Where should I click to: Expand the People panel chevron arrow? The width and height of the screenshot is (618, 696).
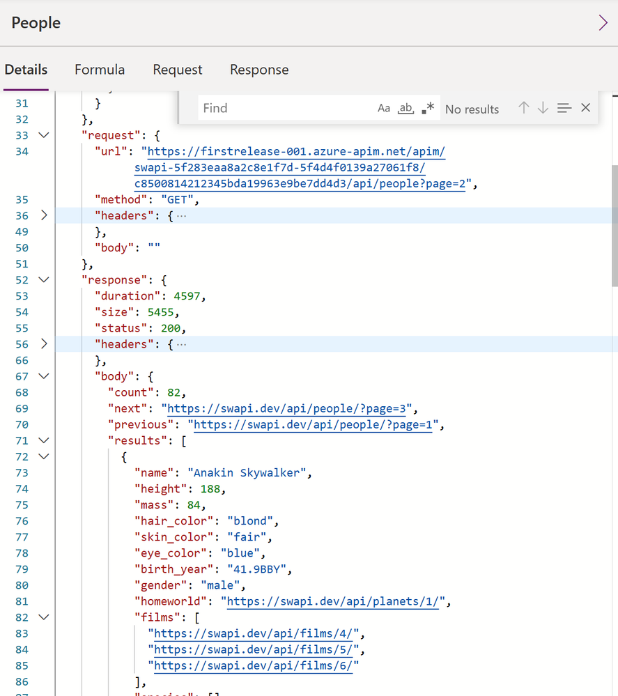(x=603, y=22)
